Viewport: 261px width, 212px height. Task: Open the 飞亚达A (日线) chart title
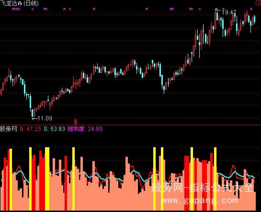tap(19, 3)
